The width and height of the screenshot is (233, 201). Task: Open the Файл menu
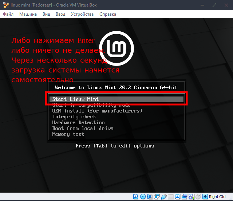[8, 14]
